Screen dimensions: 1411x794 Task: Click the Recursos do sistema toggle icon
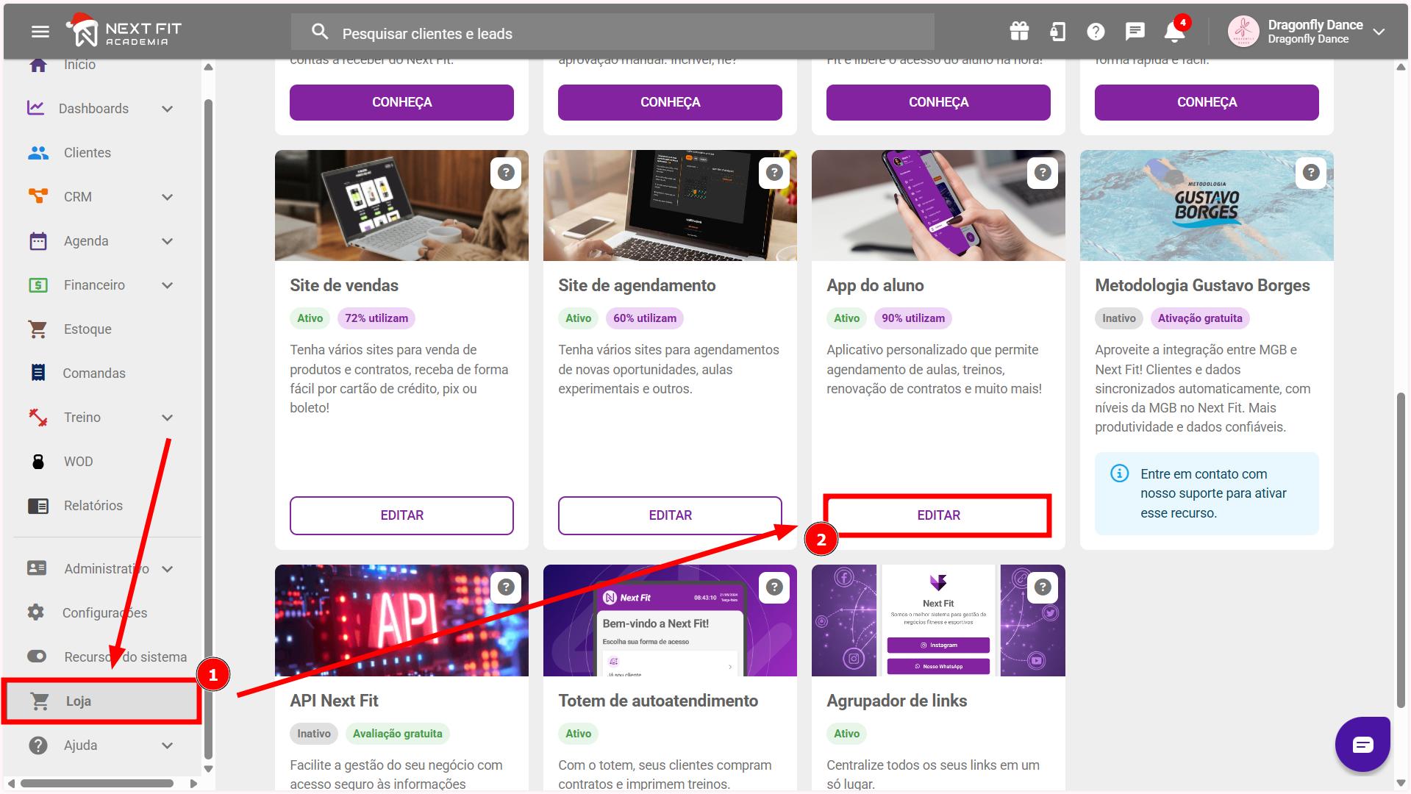pyautogui.click(x=37, y=657)
